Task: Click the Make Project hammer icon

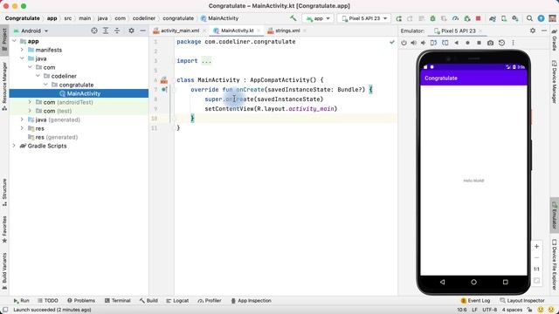Action: click(293, 18)
